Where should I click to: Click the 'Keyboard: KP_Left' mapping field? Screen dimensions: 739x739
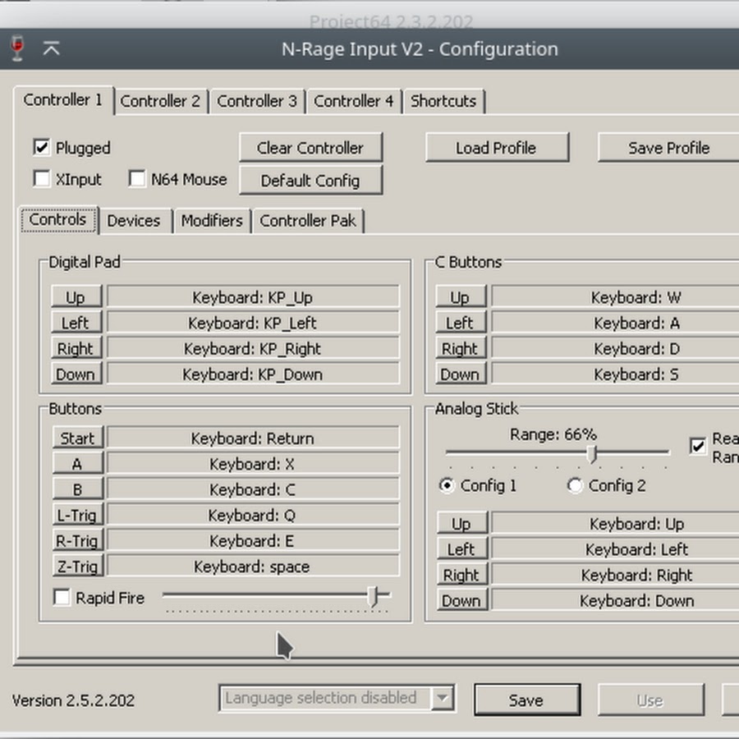coord(253,323)
